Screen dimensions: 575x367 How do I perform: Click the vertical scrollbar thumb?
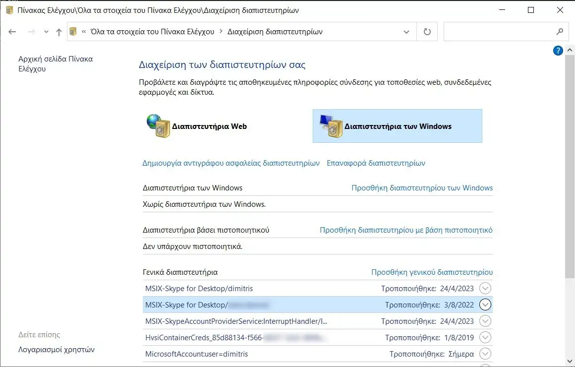(570, 166)
